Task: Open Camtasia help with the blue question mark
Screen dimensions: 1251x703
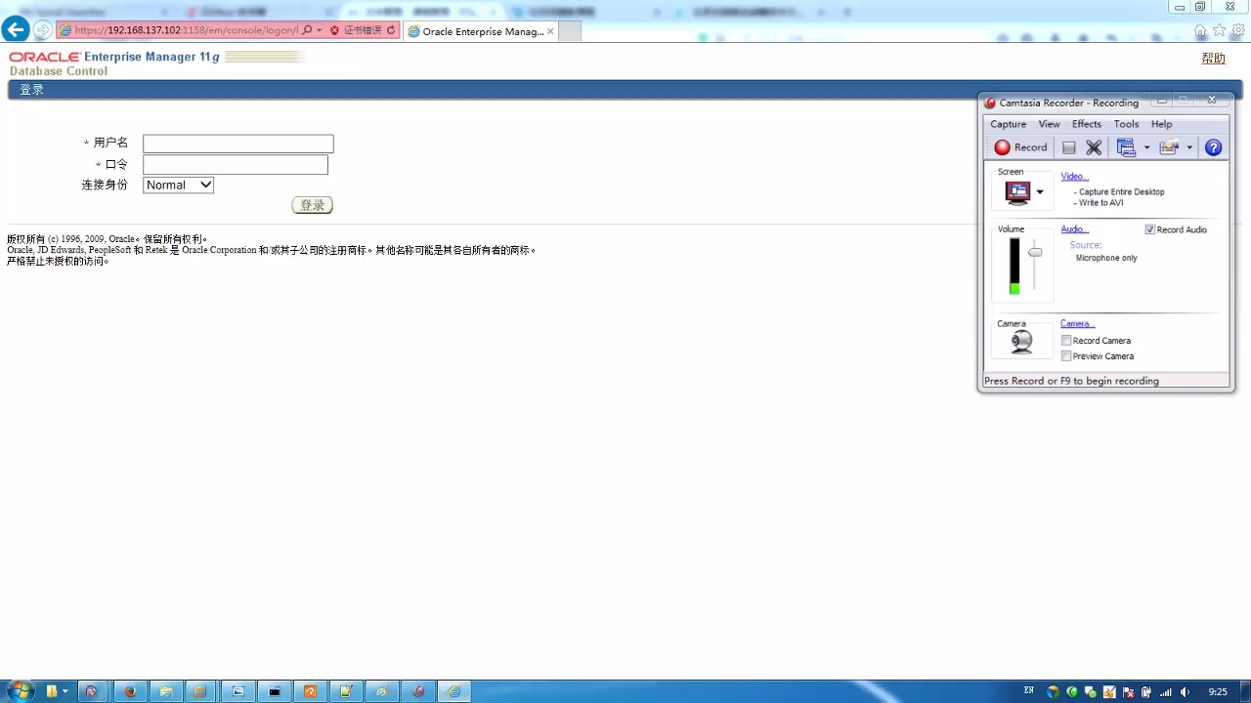Action: (x=1213, y=147)
